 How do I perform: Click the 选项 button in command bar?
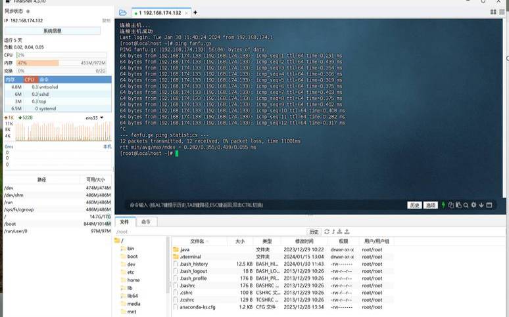(431, 205)
